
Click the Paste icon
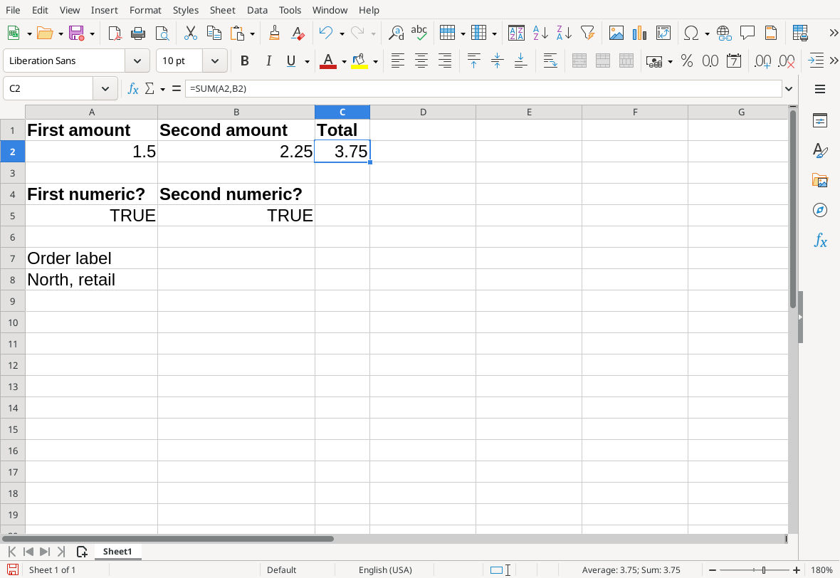[x=237, y=33]
